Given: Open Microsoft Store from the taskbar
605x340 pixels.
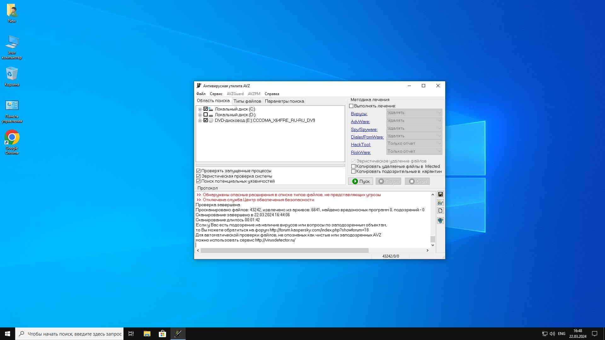Looking at the screenshot, I should [162, 334].
